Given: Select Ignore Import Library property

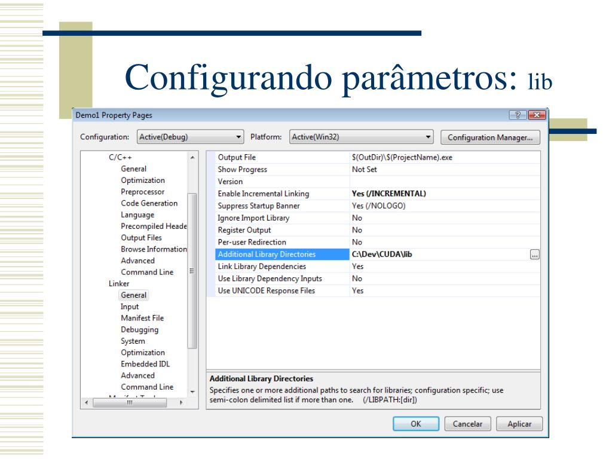Looking at the screenshot, I should [x=253, y=218].
